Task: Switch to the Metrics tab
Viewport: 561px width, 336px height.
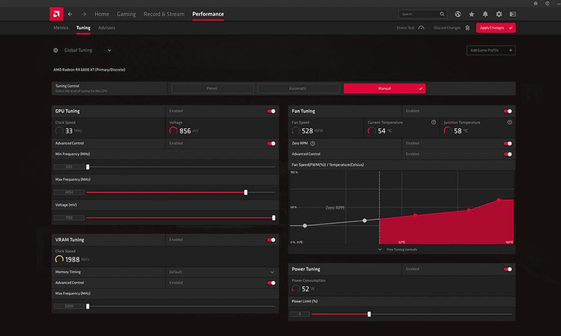Action: coord(61,28)
